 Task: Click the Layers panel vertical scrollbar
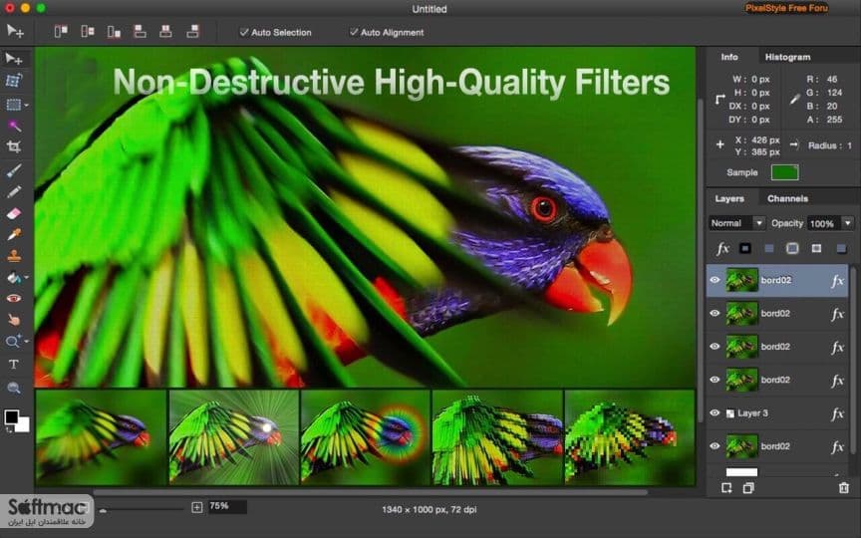pos(853,360)
